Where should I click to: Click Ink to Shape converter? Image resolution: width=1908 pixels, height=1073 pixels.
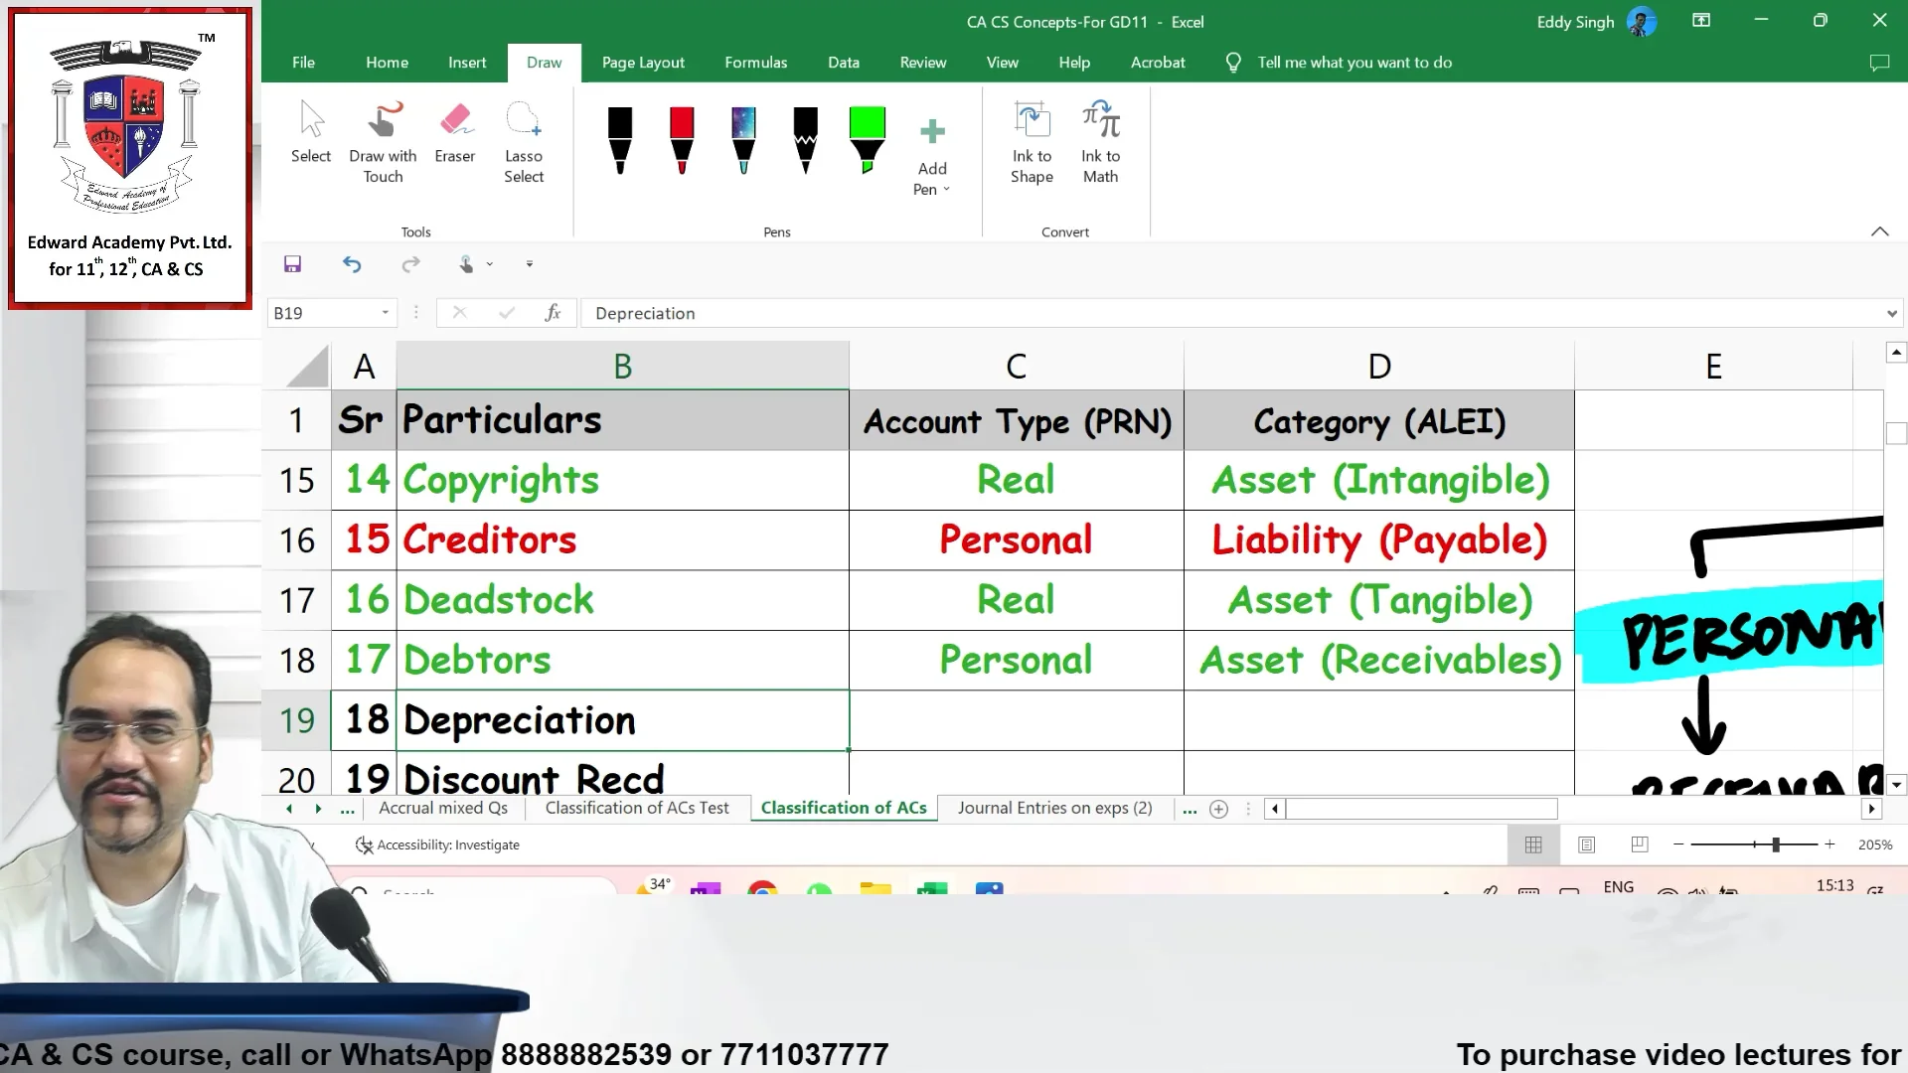1032,139
